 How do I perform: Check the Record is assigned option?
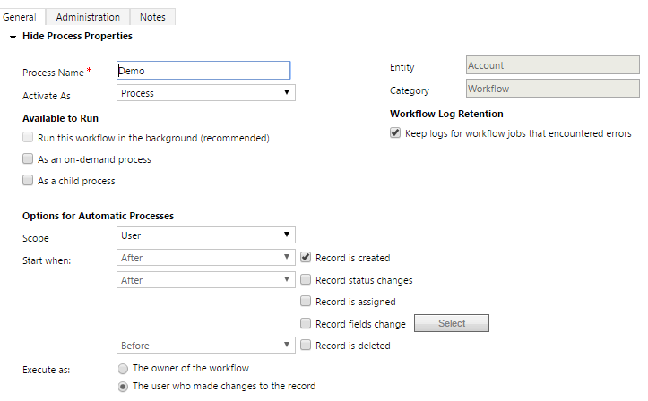click(306, 301)
